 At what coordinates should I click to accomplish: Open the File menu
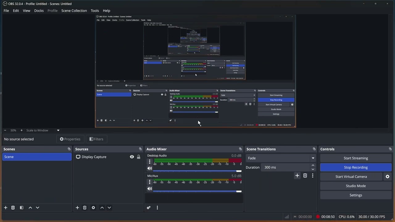(x=6, y=10)
